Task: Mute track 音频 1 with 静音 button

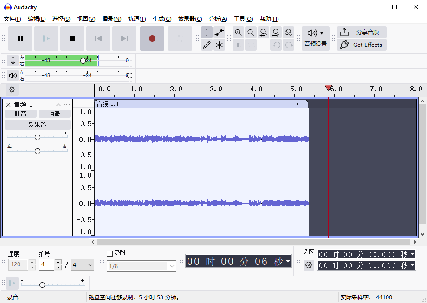Action: click(20, 113)
